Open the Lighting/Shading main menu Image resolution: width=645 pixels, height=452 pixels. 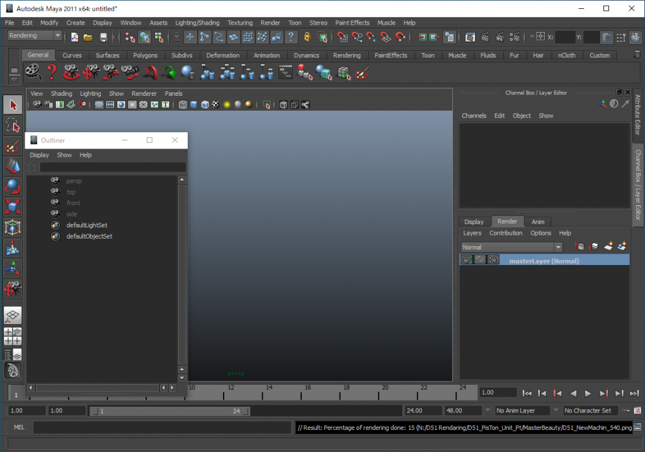point(197,23)
